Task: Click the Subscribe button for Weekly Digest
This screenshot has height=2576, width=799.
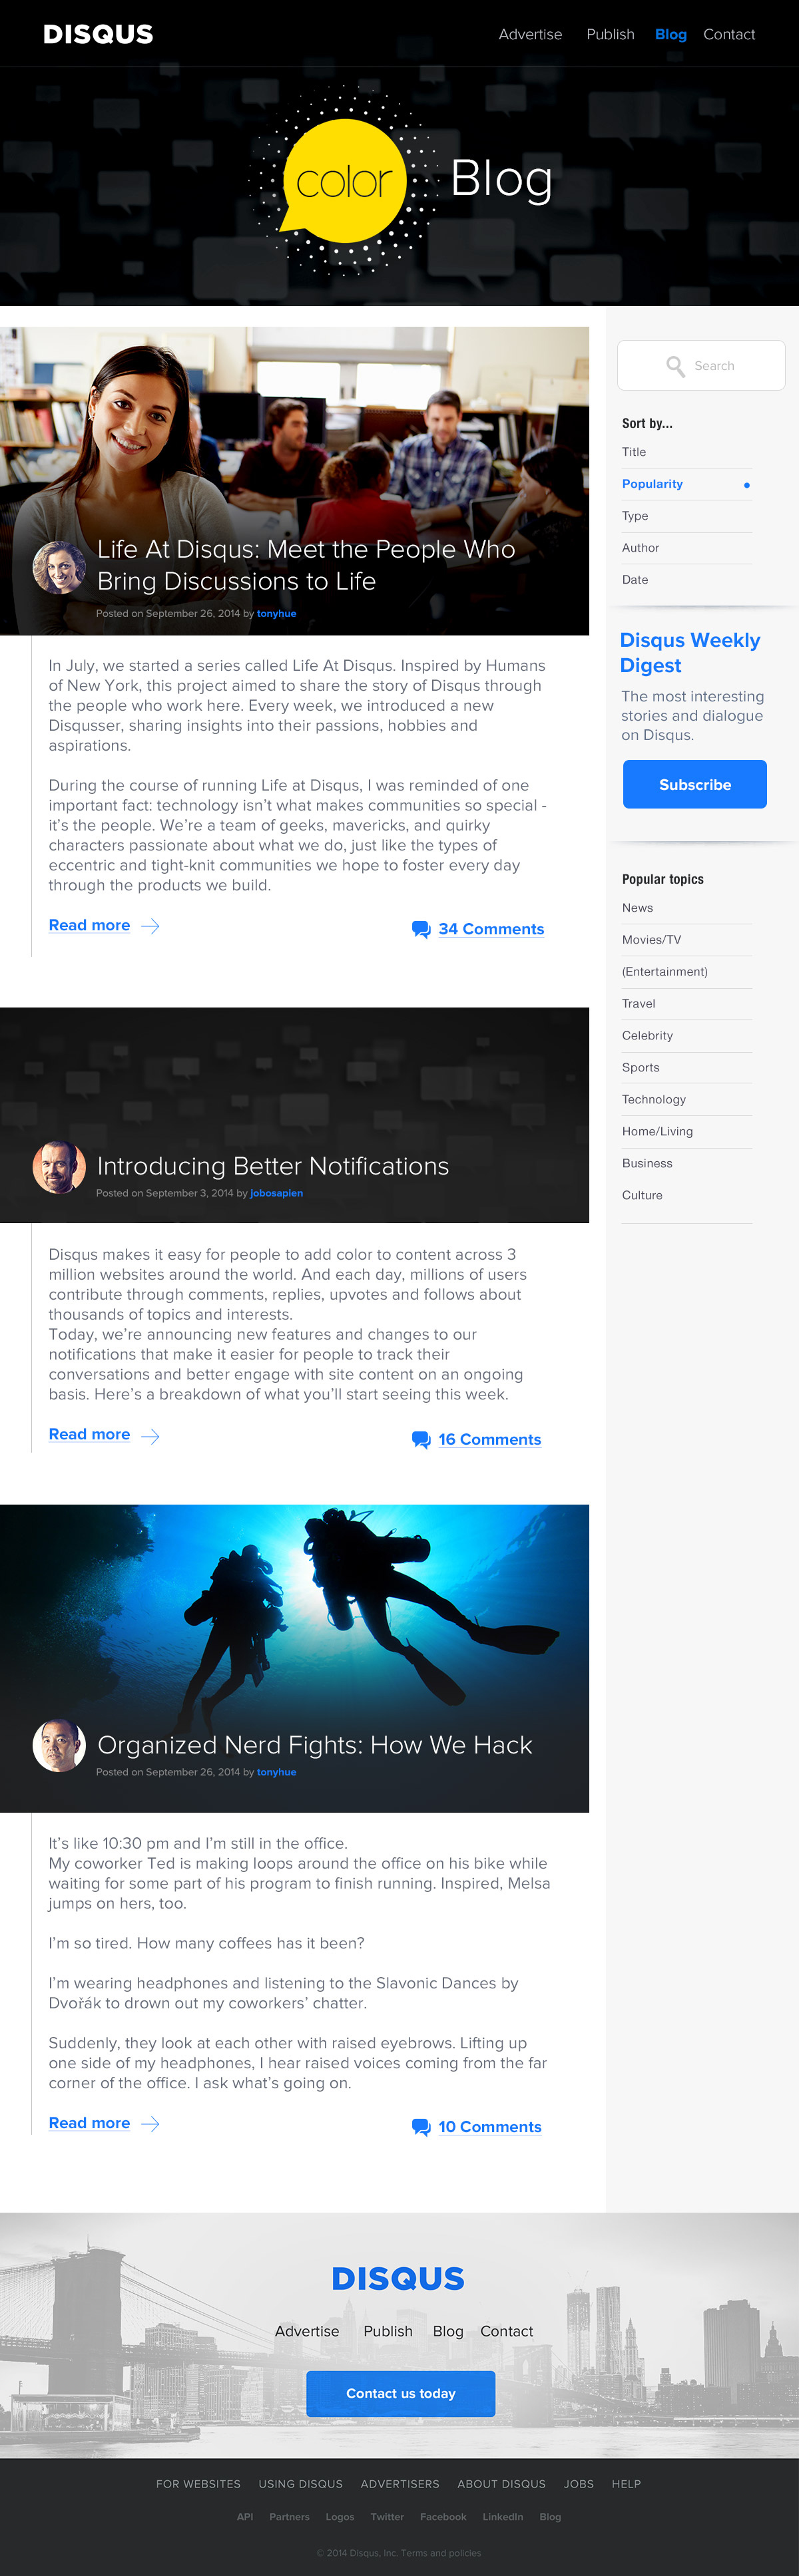Action: click(x=695, y=785)
